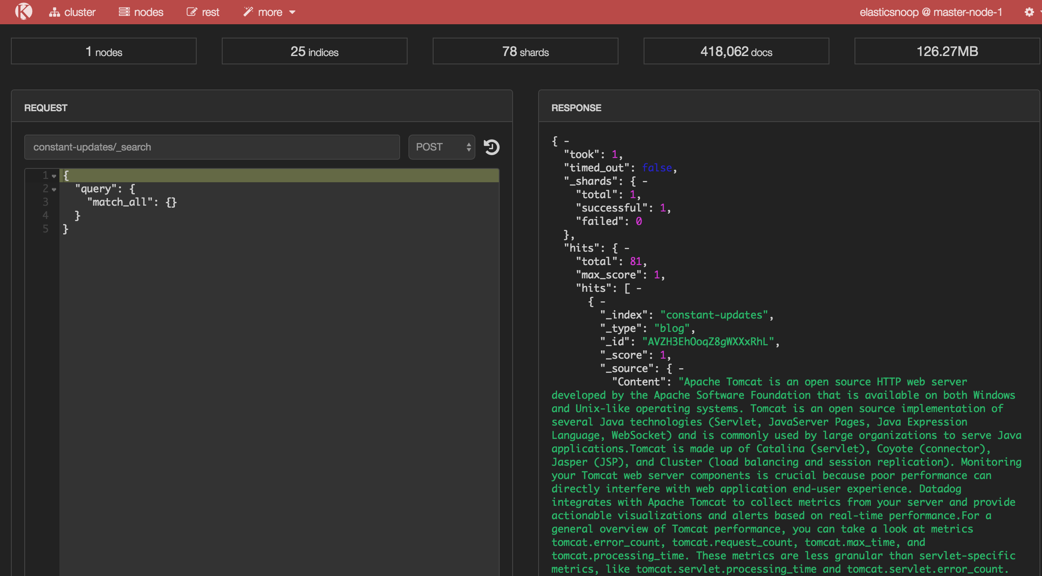
Task: Click inside the constant-updates/_search URL field
Action: pyautogui.click(x=211, y=147)
